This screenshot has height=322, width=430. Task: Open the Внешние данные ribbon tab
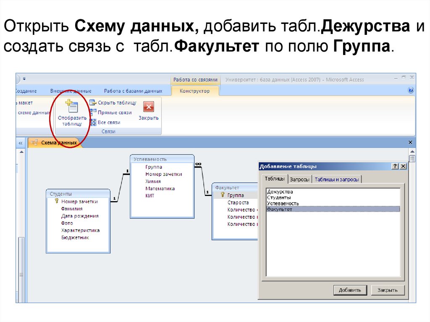(71, 91)
